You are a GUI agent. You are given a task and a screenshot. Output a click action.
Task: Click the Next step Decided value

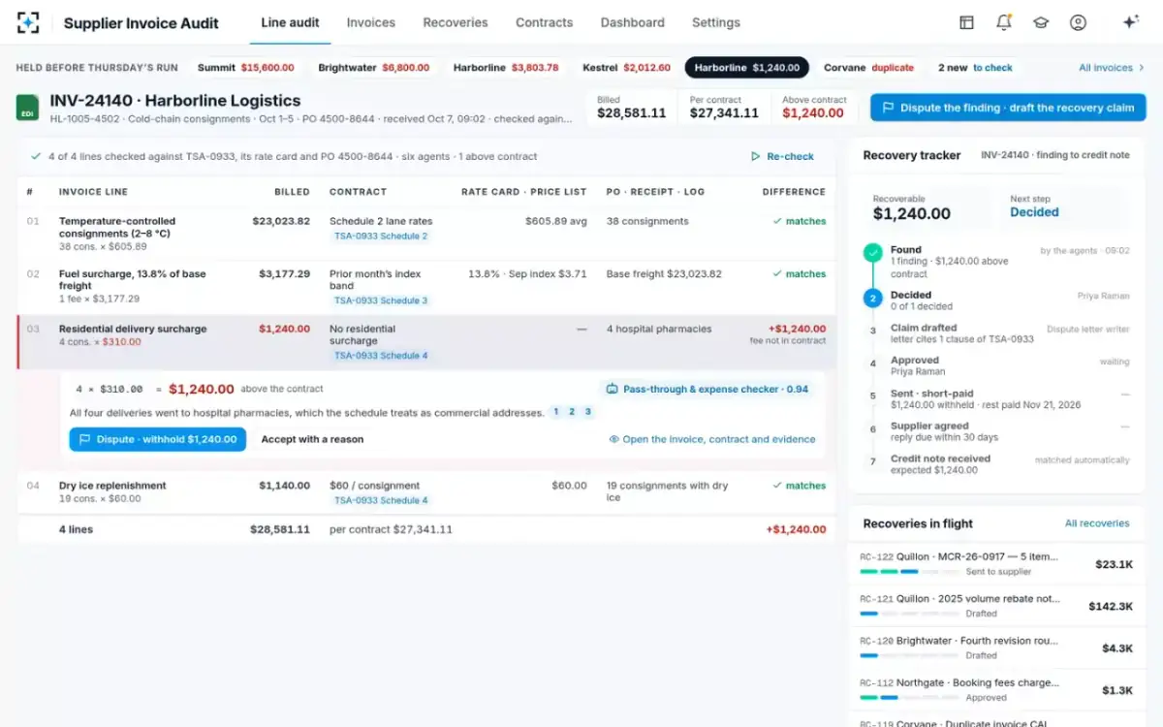(x=1034, y=212)
